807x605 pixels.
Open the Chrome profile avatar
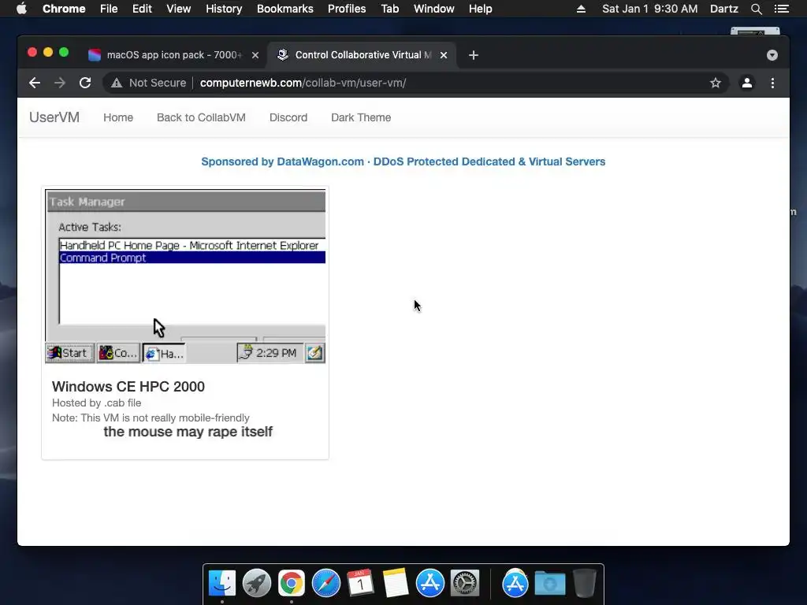tap(747, 83)
